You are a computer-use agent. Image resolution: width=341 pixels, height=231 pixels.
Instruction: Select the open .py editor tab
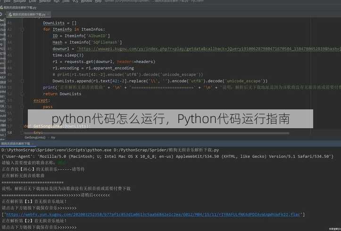pos(29,15)
